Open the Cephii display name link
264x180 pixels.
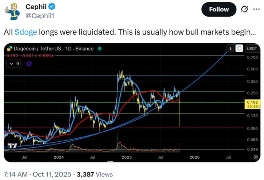tap(35, 6)
